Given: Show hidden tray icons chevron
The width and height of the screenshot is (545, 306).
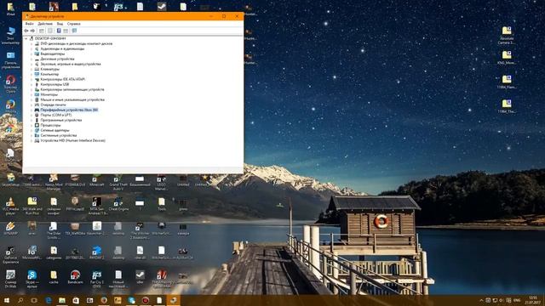Looking at the screenshot, I should click(481, 300).
